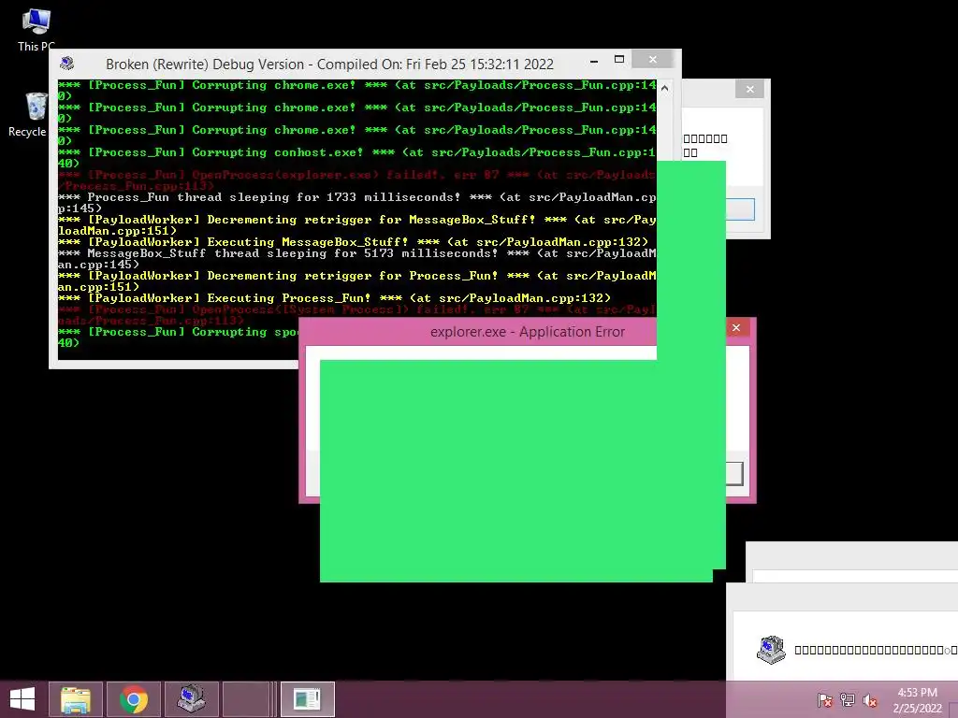Click the explorer.exe - Application Error title bar
Screen dimensions: 958x718
[528, 332]
